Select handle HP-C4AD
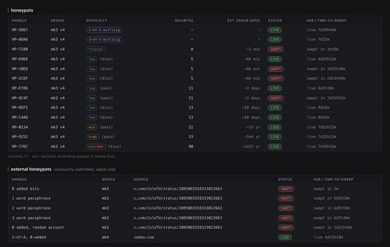 [x=20, y=117]
